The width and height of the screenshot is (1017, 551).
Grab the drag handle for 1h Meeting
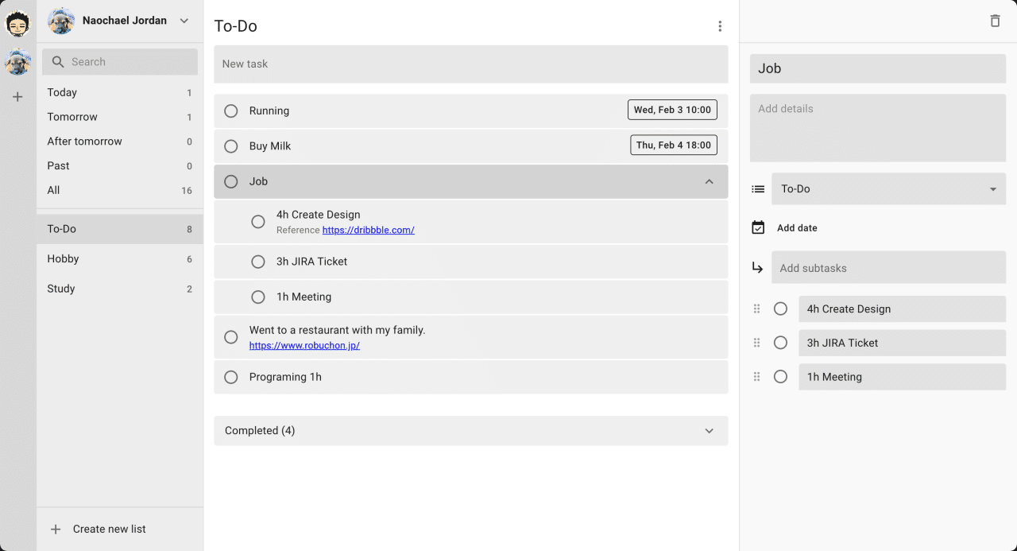(756, 377)
